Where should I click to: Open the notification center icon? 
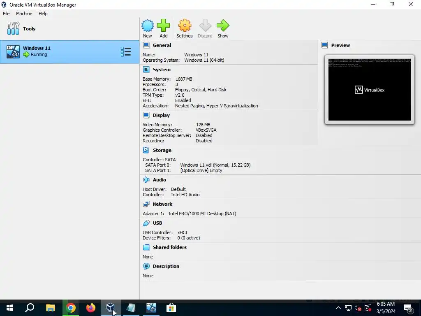tap(408, 308)
